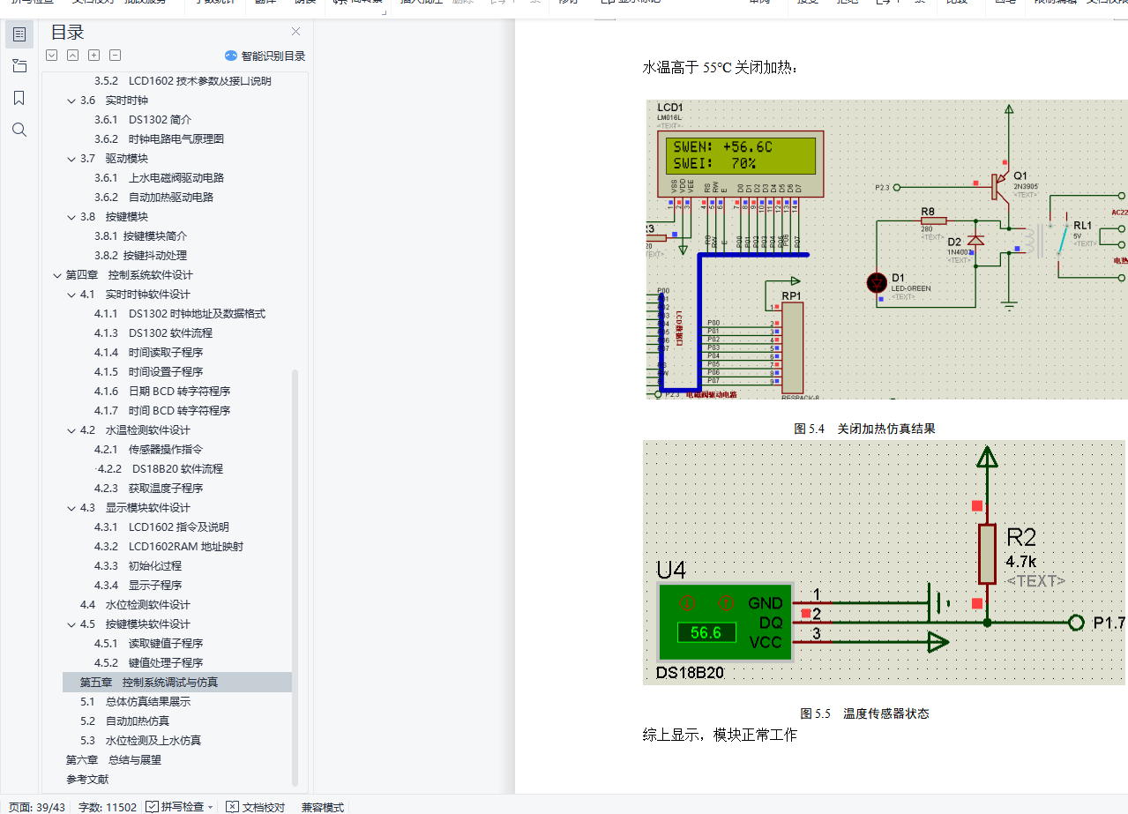The image size is (1128, 814).
Task: Collapse the 4.2 水温检测软件设计 section
Action: click(71, 430)
